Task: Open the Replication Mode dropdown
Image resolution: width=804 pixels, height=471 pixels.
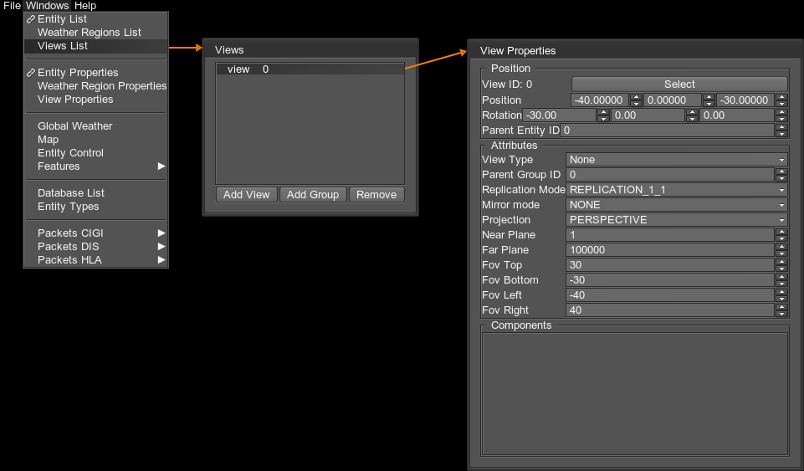Action: coord(677,190)
